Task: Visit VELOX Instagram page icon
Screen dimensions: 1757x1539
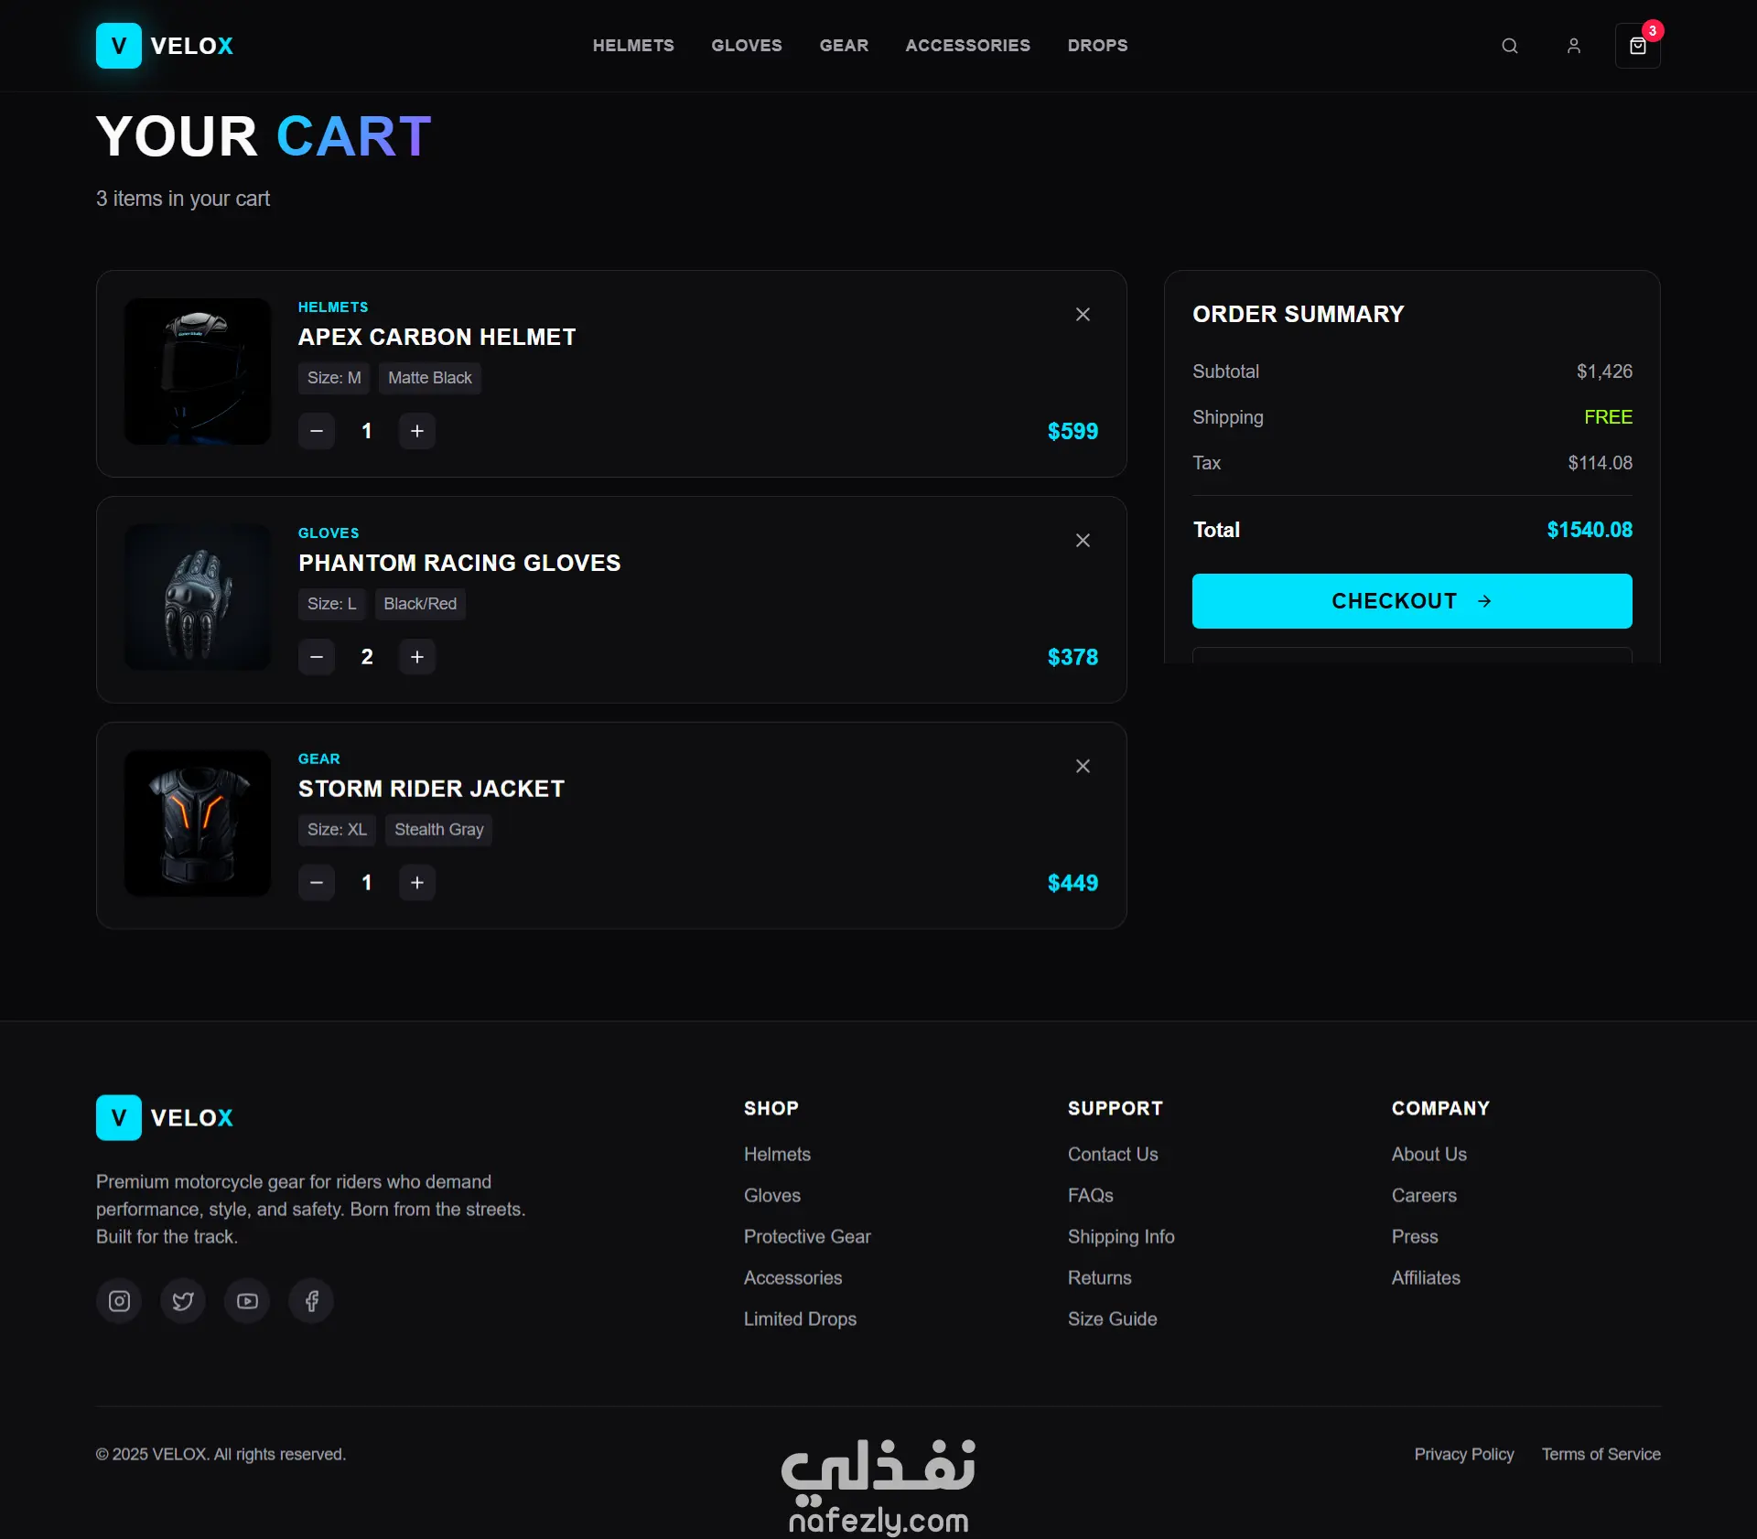Action: pyautogui.click(x=119, y=1301)
